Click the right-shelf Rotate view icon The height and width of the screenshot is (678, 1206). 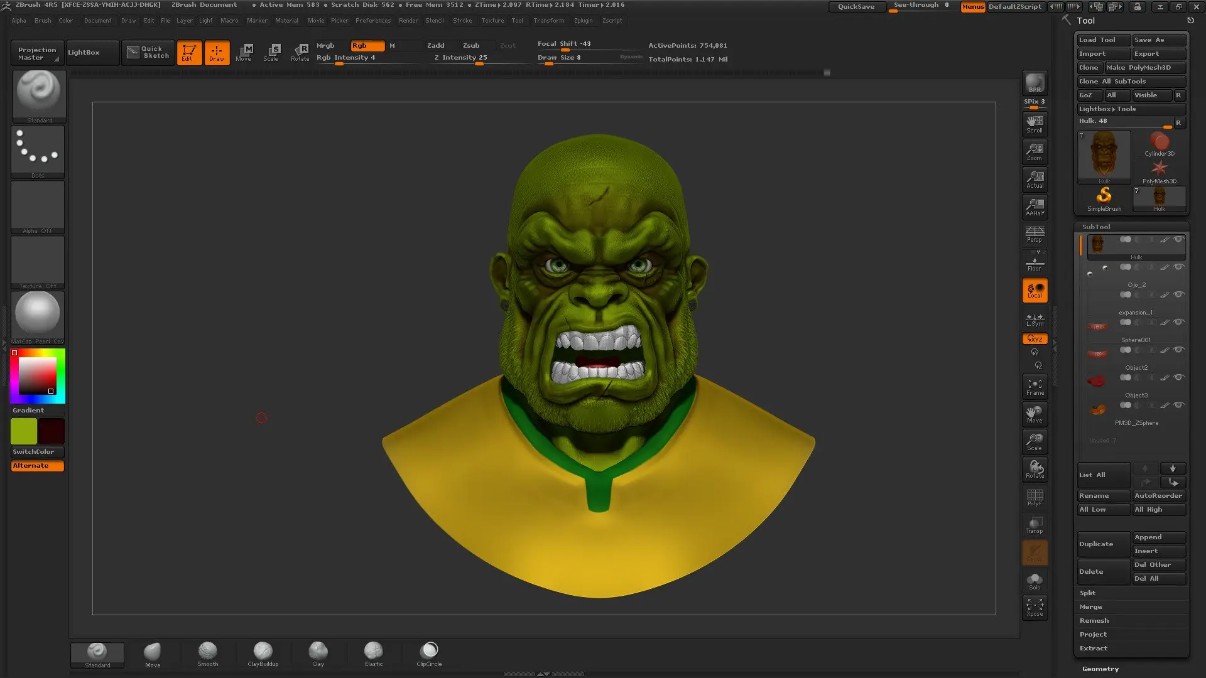(1035, 470)
